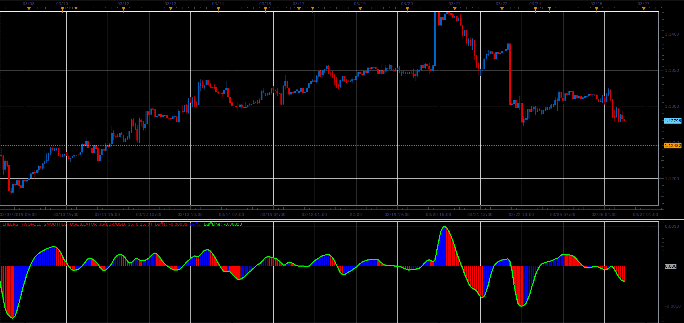Click the oscillator -0.0010 scale label
This screenshot has height=323, width=684.
pyautogui.click(x=672, y=306)
